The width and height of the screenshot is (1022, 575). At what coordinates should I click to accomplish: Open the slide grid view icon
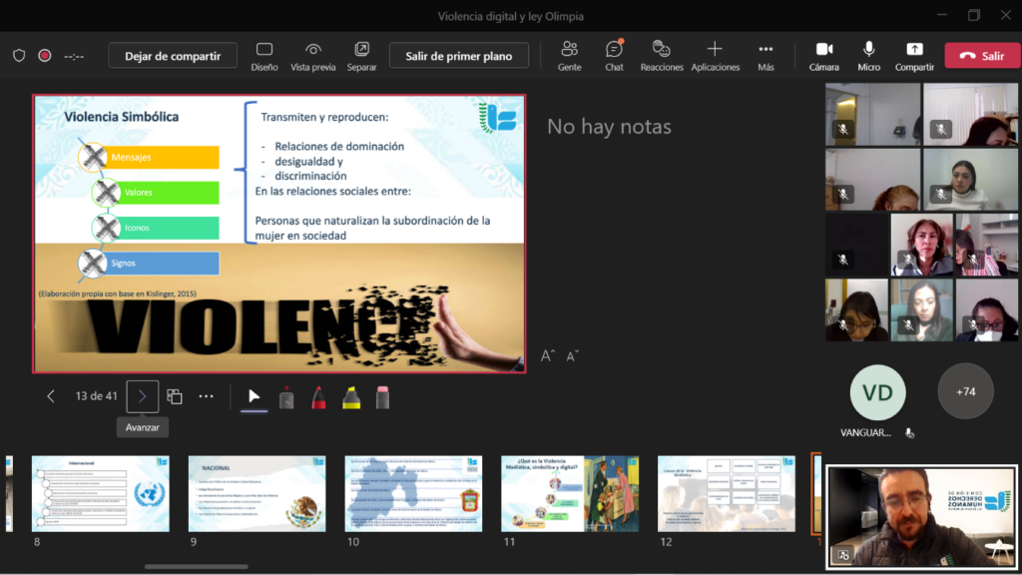174,396
